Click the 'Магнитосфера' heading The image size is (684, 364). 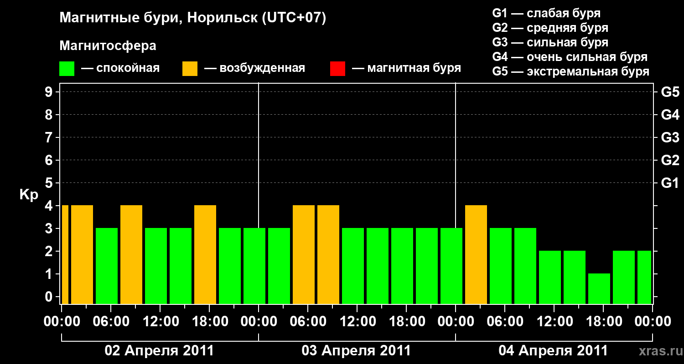(x=108, y=46)
